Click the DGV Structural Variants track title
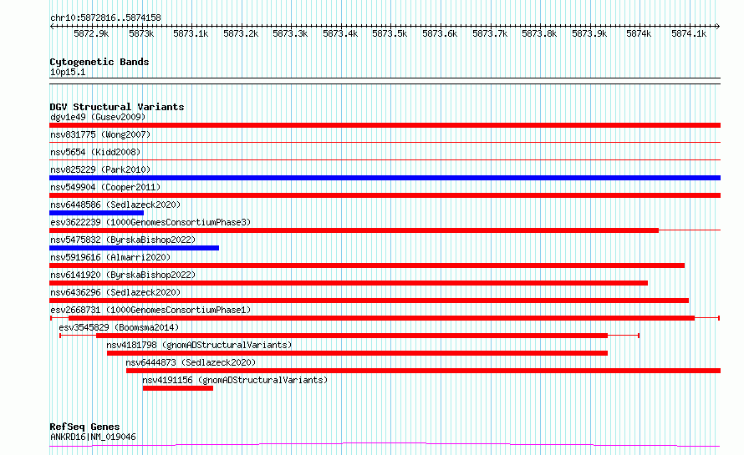Screen dimensions: 744x455 tap(117, 107)
